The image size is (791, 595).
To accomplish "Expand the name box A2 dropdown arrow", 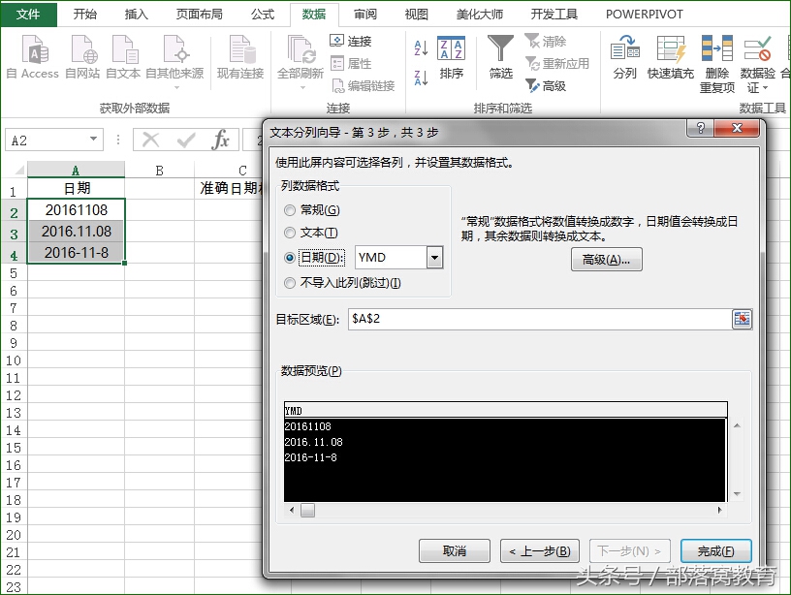I will (x=93, y=140).
